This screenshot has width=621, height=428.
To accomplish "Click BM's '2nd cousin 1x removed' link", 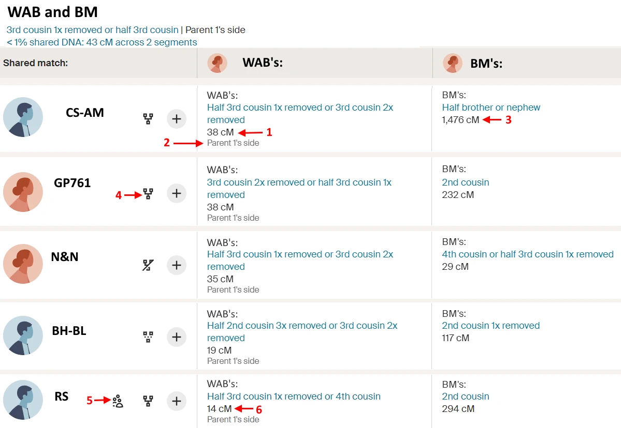I will click(490, 326).
